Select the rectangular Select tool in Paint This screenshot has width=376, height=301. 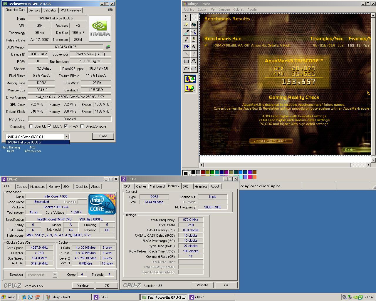pyautogui.click(x=194, y=17)
